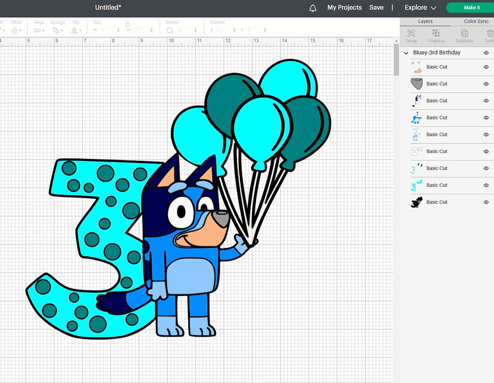The image size is (494, 383).
Task: Click the Position X stepper arrows
Action: click(x=234, y=30)
